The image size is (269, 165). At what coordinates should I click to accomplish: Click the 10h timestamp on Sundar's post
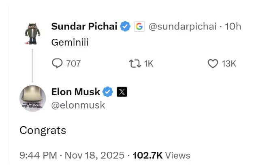pyautogui.click(x=233, y=27)
